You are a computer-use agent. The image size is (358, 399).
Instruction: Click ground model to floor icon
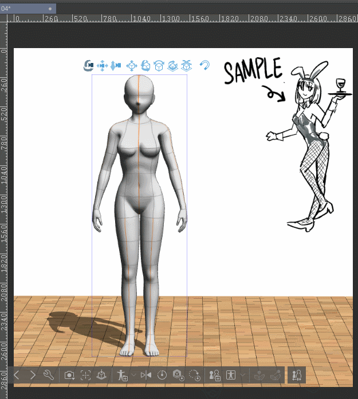tap(101, 375)
